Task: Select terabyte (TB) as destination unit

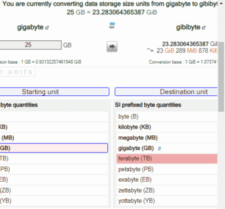Action: click(167, 158)
